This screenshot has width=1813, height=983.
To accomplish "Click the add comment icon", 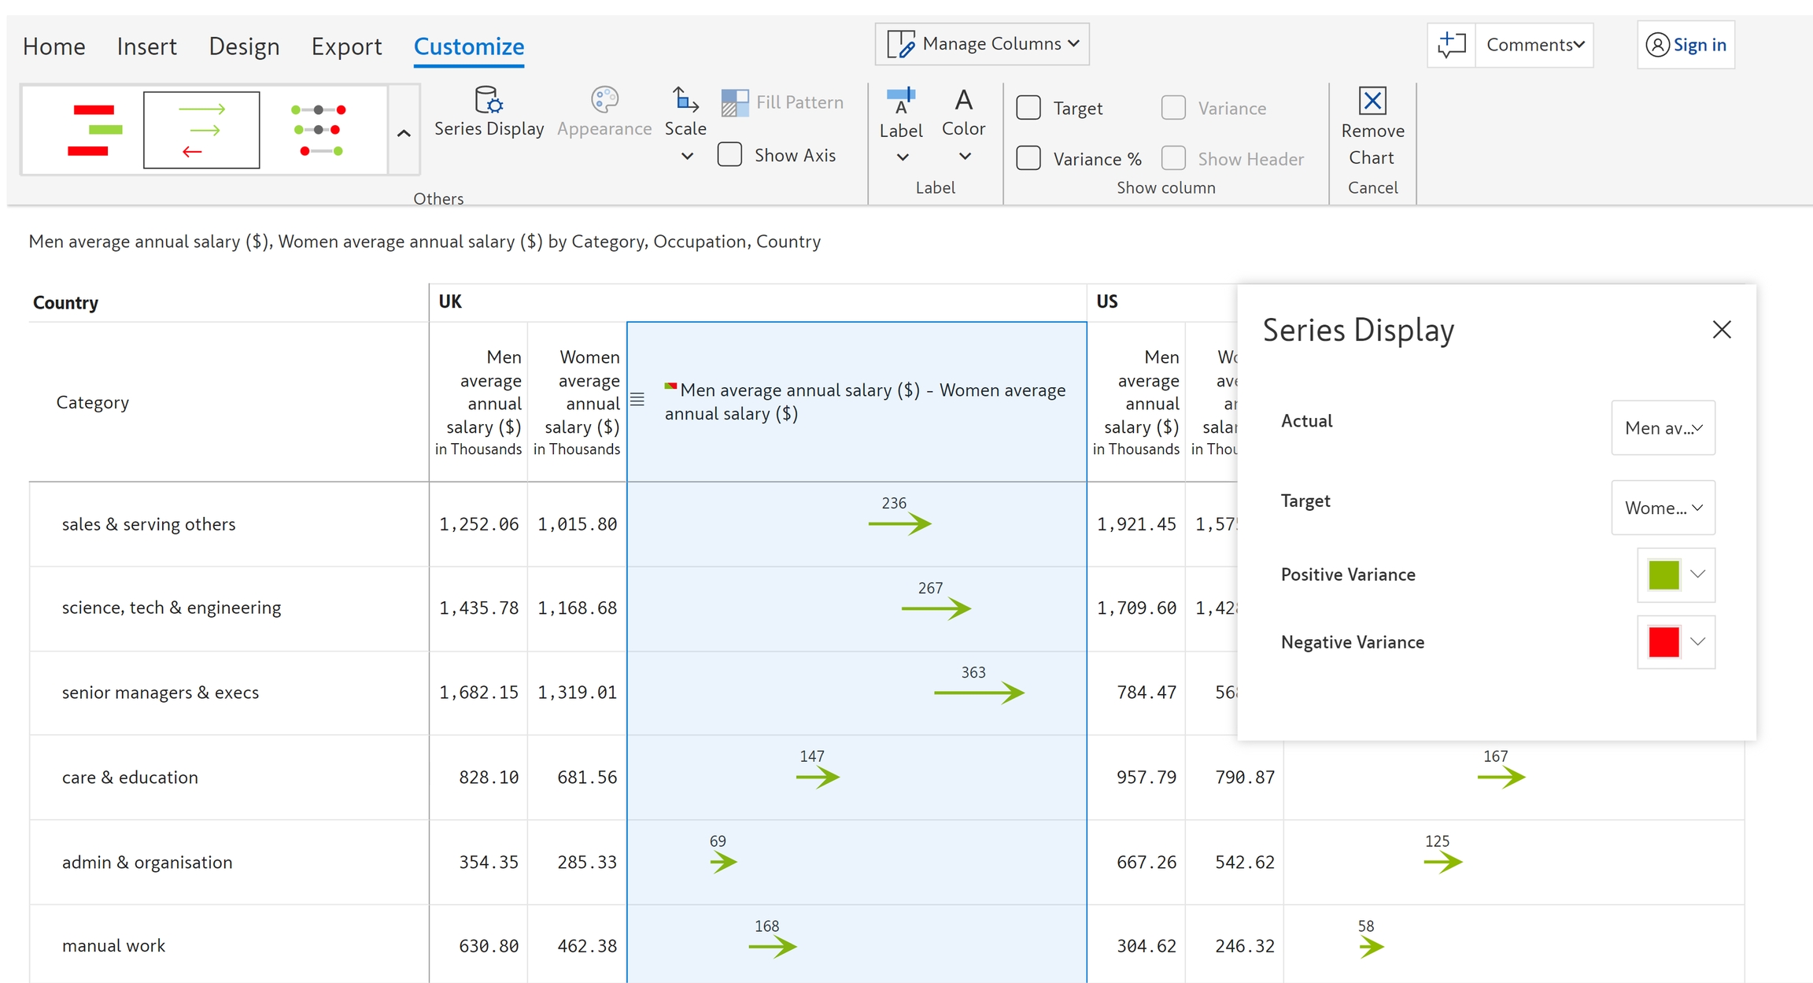I will tap(1452, 45).
